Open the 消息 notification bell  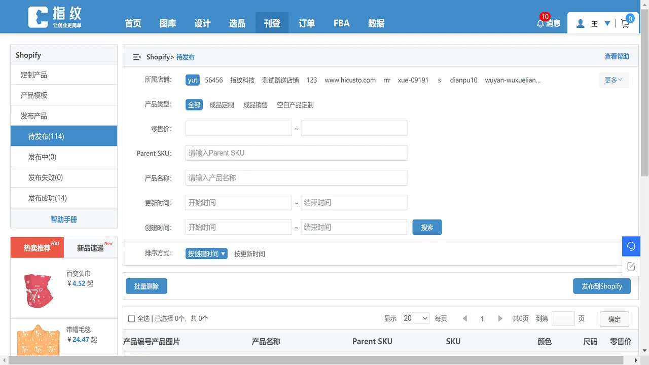click(x=540, y=23)
